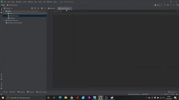
Task: Switch to PyCharm in taskbar
Action: click(100, 97)
